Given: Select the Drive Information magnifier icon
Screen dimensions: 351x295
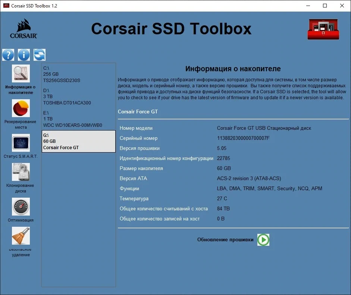Looking at the screenshot, I should click(x=21, y=73).
